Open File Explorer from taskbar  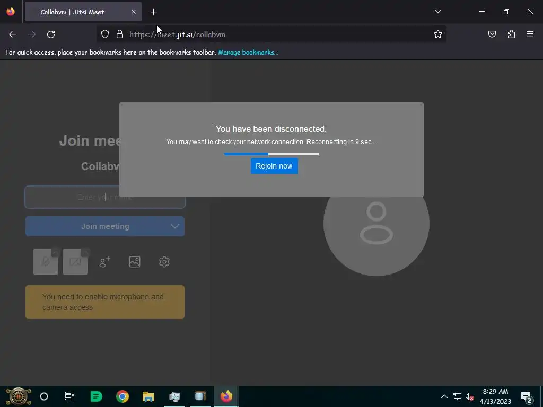[x=148, y=396]
